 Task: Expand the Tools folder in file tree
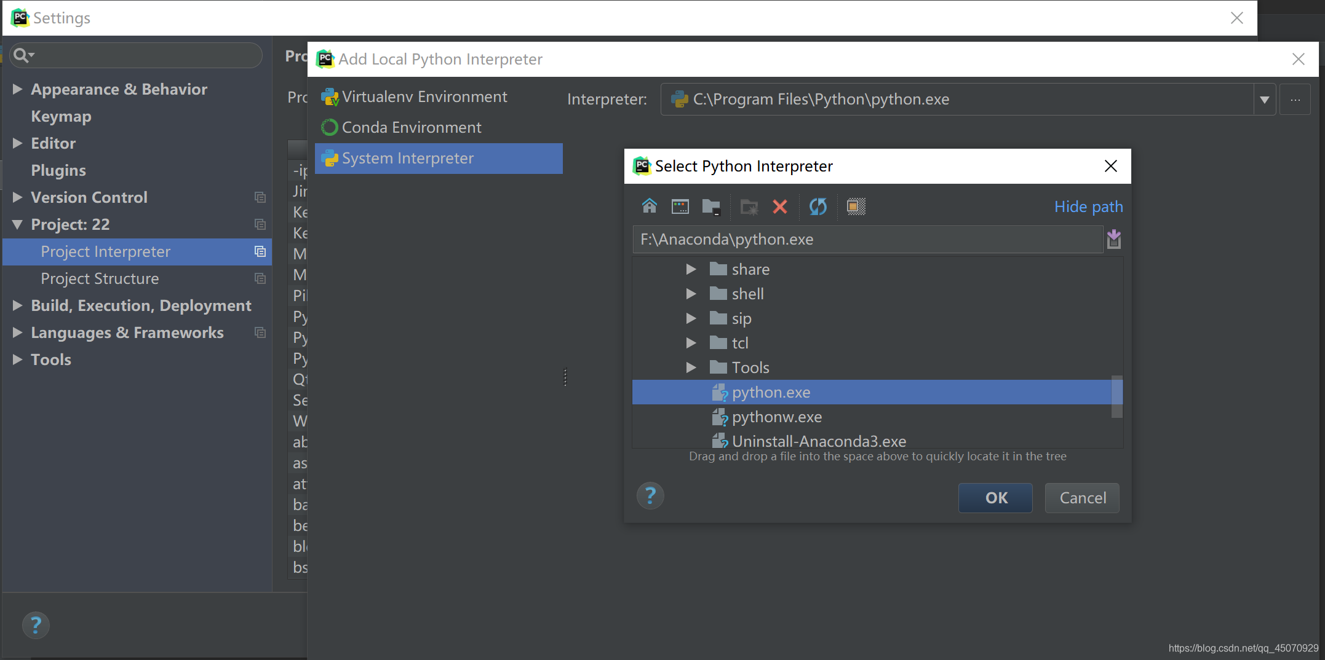pyautogui.click(x=691, y=367)
